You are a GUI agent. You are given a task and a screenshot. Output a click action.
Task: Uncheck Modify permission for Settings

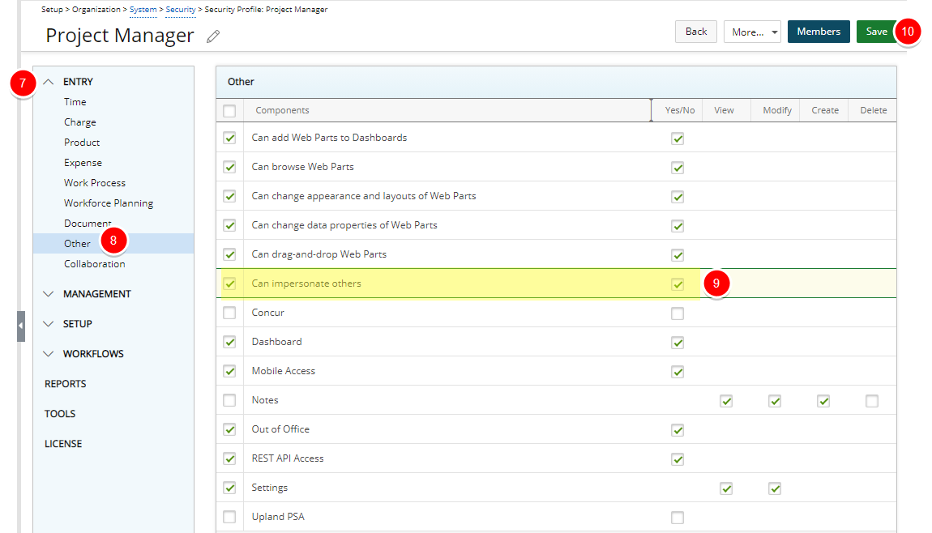point(775,488)
